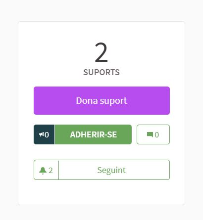Click the purple Dona suport button
The height and width of the screenshot is (220, 203).
[x=101, y=100]
